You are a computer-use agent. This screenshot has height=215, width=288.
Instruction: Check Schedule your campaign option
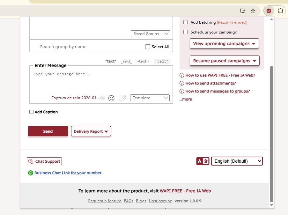(x=185, y=32)
